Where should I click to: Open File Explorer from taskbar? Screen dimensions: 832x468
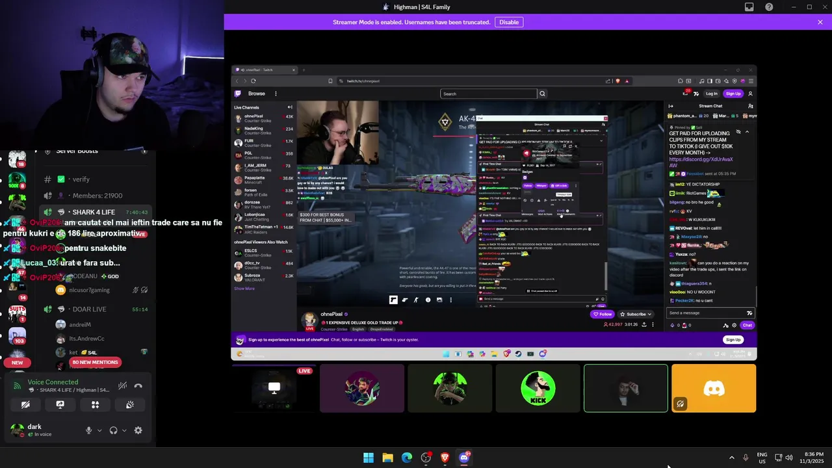pos(387,458)
